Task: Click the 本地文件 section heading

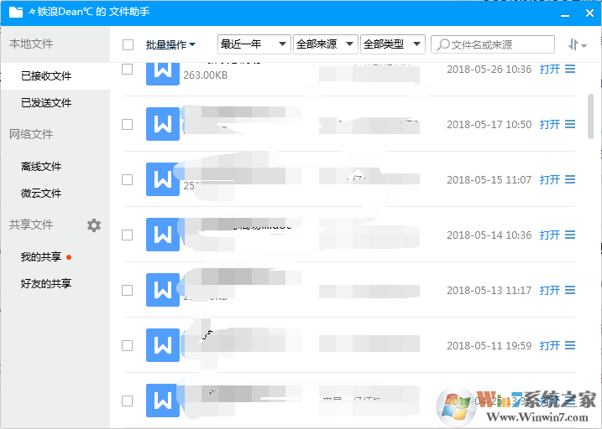Action: (31, 44)
